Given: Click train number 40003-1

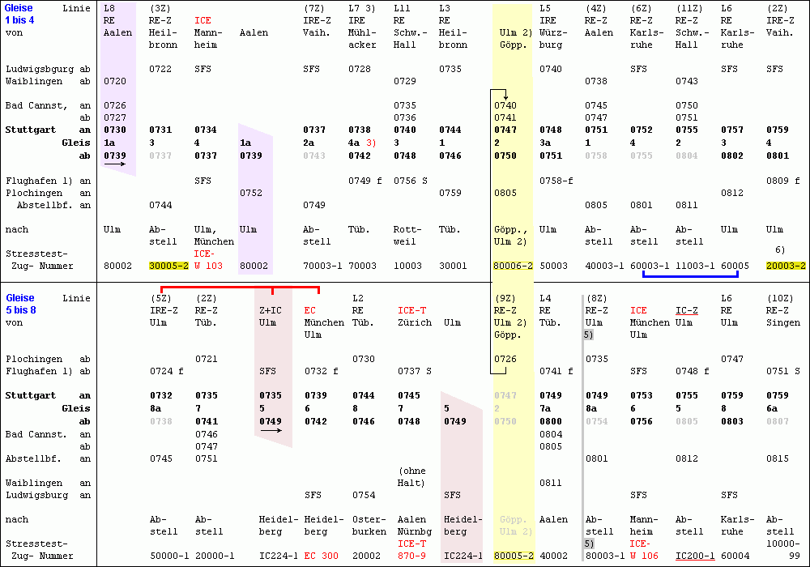Looking at the screenshot, I should coord(604,266).
